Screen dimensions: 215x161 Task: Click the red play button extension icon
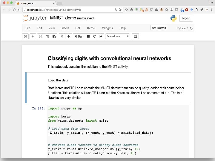(187, 10)
